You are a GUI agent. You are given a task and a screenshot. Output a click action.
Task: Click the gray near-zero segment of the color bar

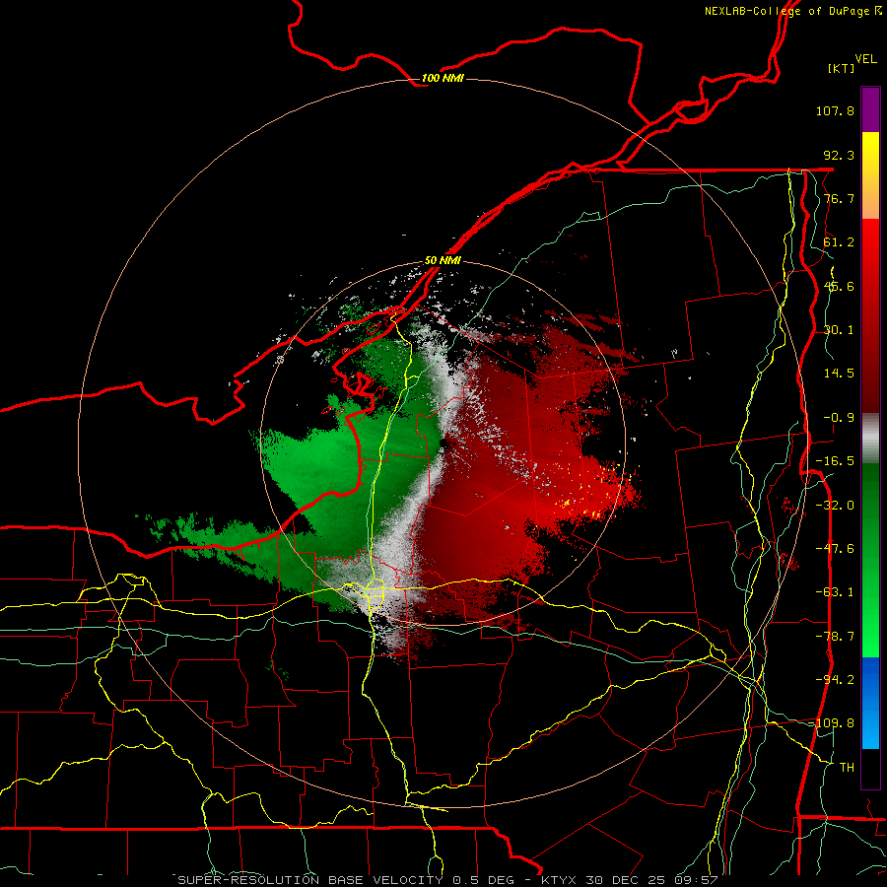coord(870,439)
